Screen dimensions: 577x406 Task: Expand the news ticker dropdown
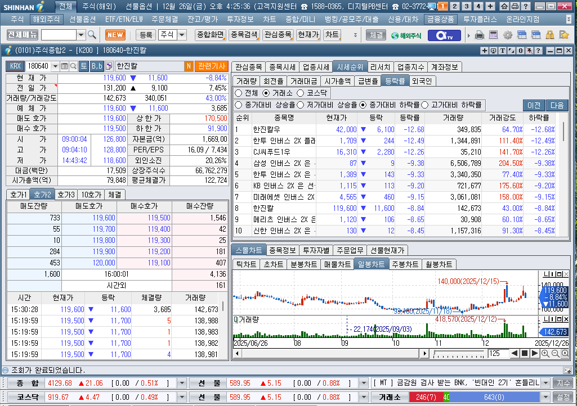click(545, 383)
